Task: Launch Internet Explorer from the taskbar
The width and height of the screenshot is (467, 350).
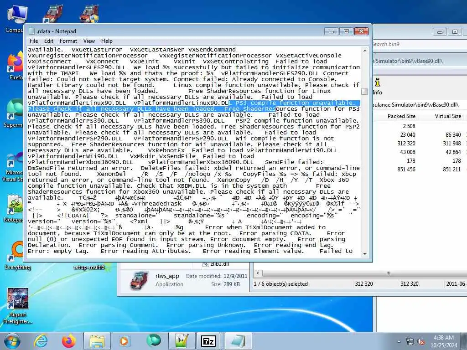Action: pos(40,341)
